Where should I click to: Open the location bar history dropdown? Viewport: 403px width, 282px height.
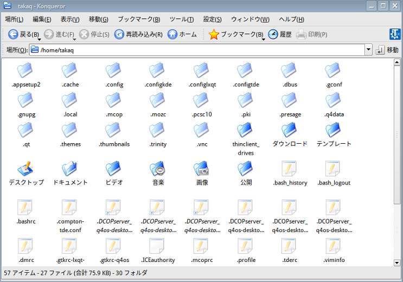point(368,50)
